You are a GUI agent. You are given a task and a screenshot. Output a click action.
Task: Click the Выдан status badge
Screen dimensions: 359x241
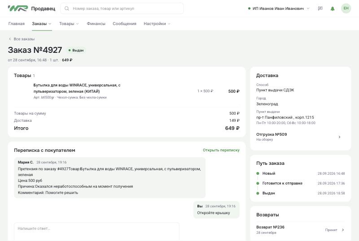(x=76, y=50)
